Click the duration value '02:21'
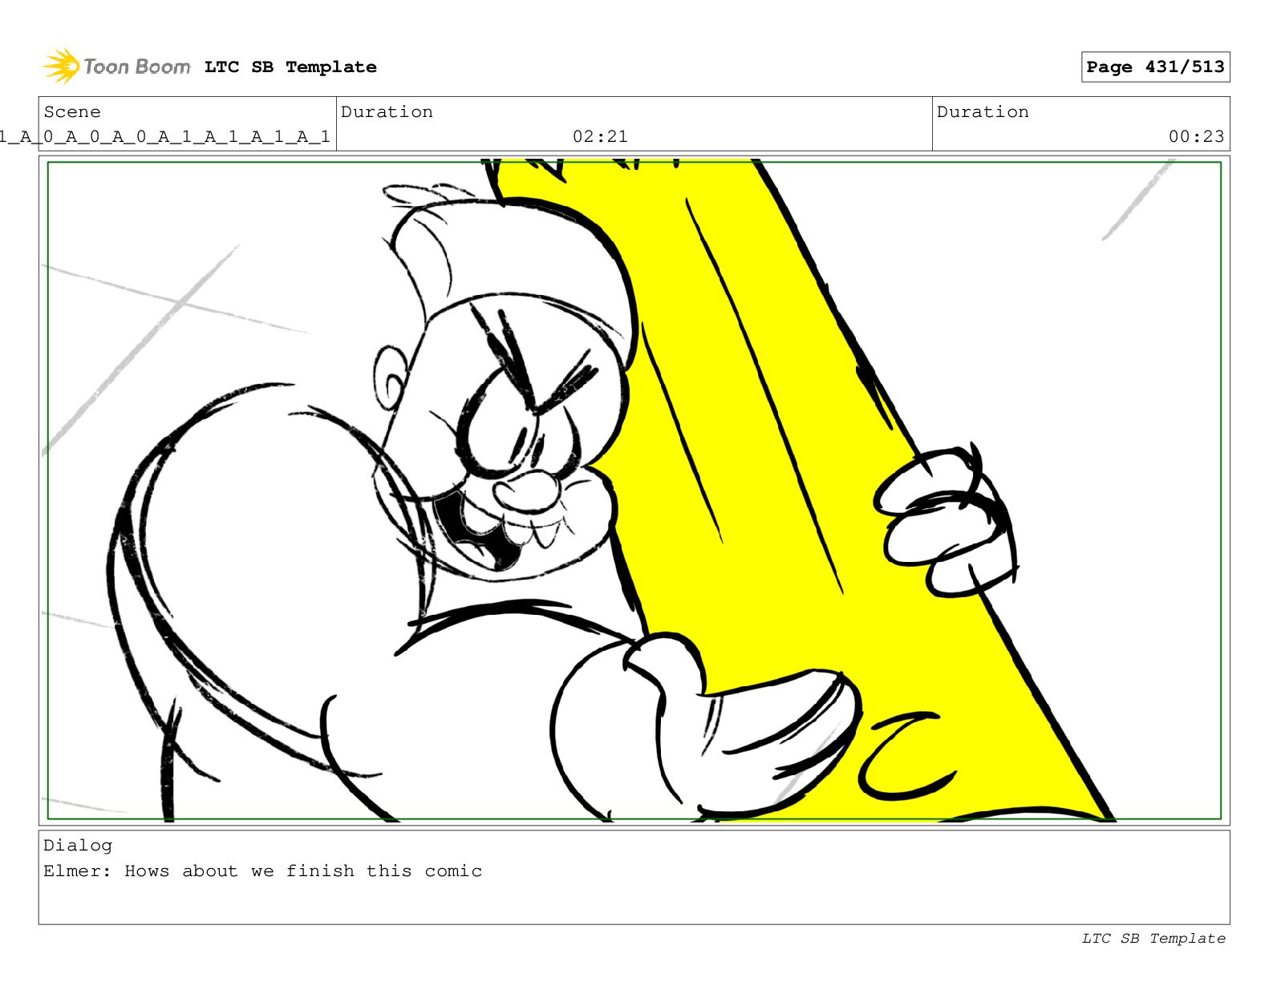The width and height of the screenshot is (1269, 982). point(600,137)
